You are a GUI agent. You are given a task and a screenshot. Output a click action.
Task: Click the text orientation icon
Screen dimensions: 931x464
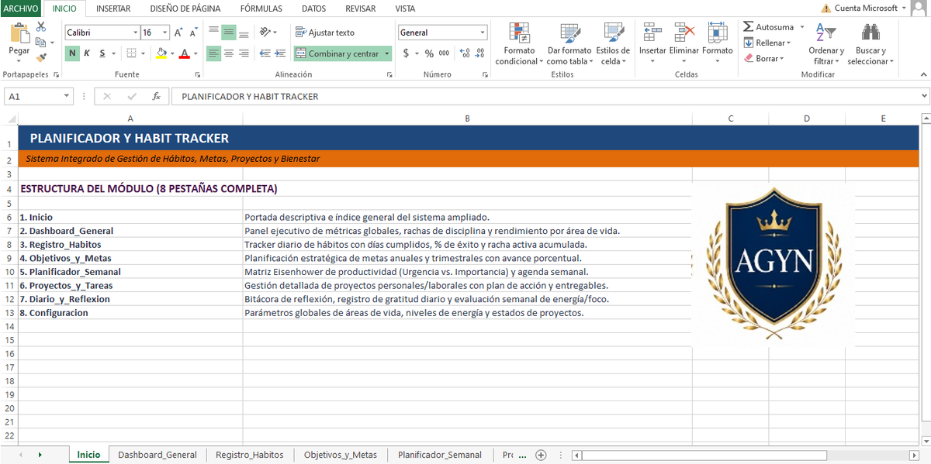[265, 33]
